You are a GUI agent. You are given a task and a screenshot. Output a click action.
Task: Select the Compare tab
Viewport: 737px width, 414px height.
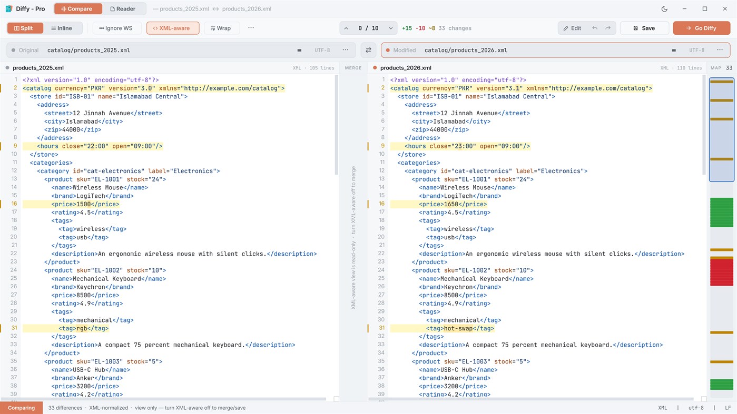point(78,9)
